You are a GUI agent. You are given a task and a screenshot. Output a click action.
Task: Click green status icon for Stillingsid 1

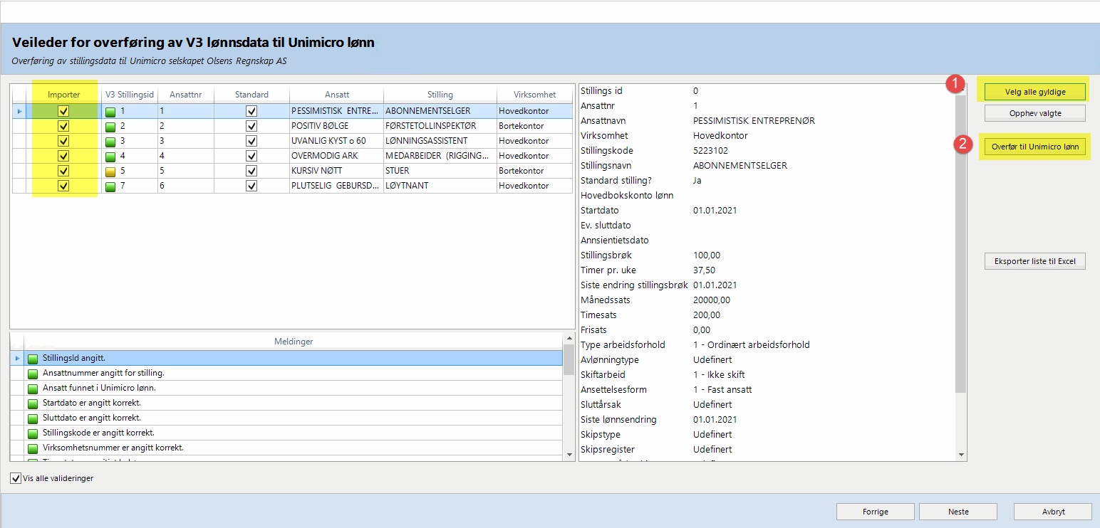110,111
